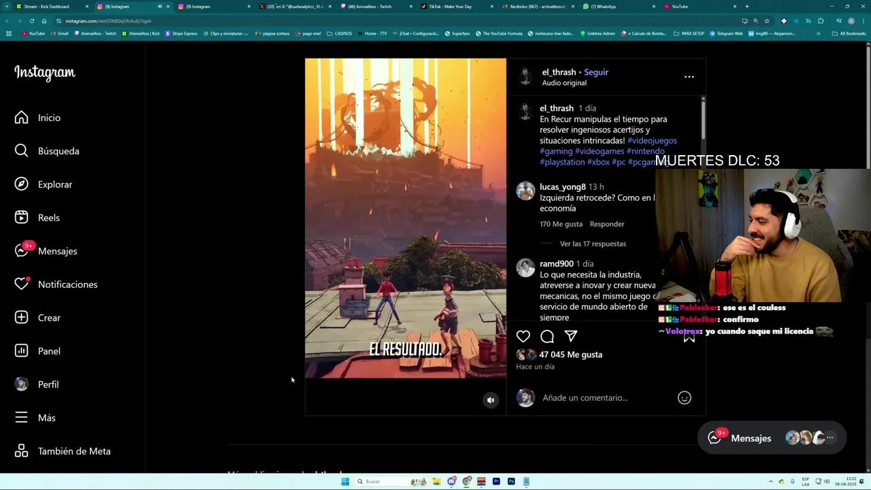Open the floating Mensajes button
The width and height of the screenshot is (871, 490).
point(772,438)
